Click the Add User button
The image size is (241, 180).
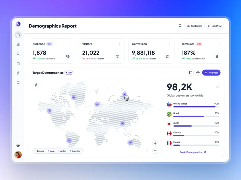point(211,73)
